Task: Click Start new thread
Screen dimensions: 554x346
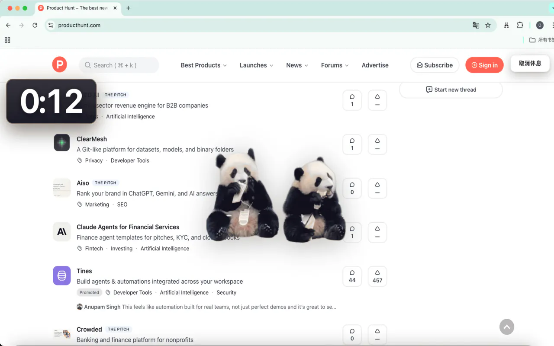Action: coord(451,90)
